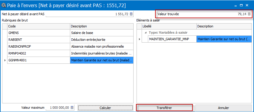Click the Valeur maximum 1 000 000,00 field
The width and height of the screenshot is (254, 112).
pyautogui.click(x=60, y=108)
